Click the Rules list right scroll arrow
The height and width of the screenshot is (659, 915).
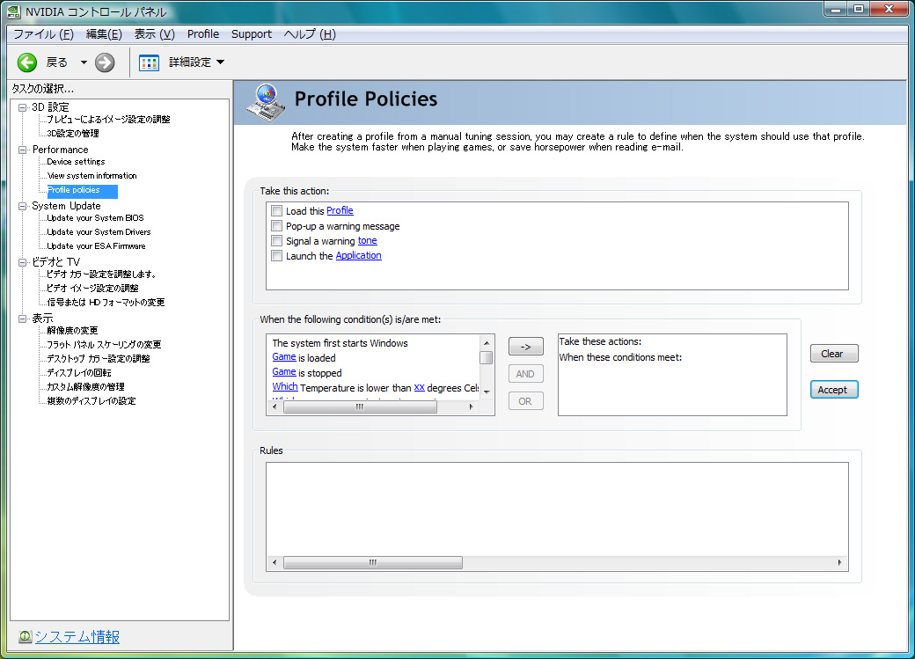click(x=839, y=563)
